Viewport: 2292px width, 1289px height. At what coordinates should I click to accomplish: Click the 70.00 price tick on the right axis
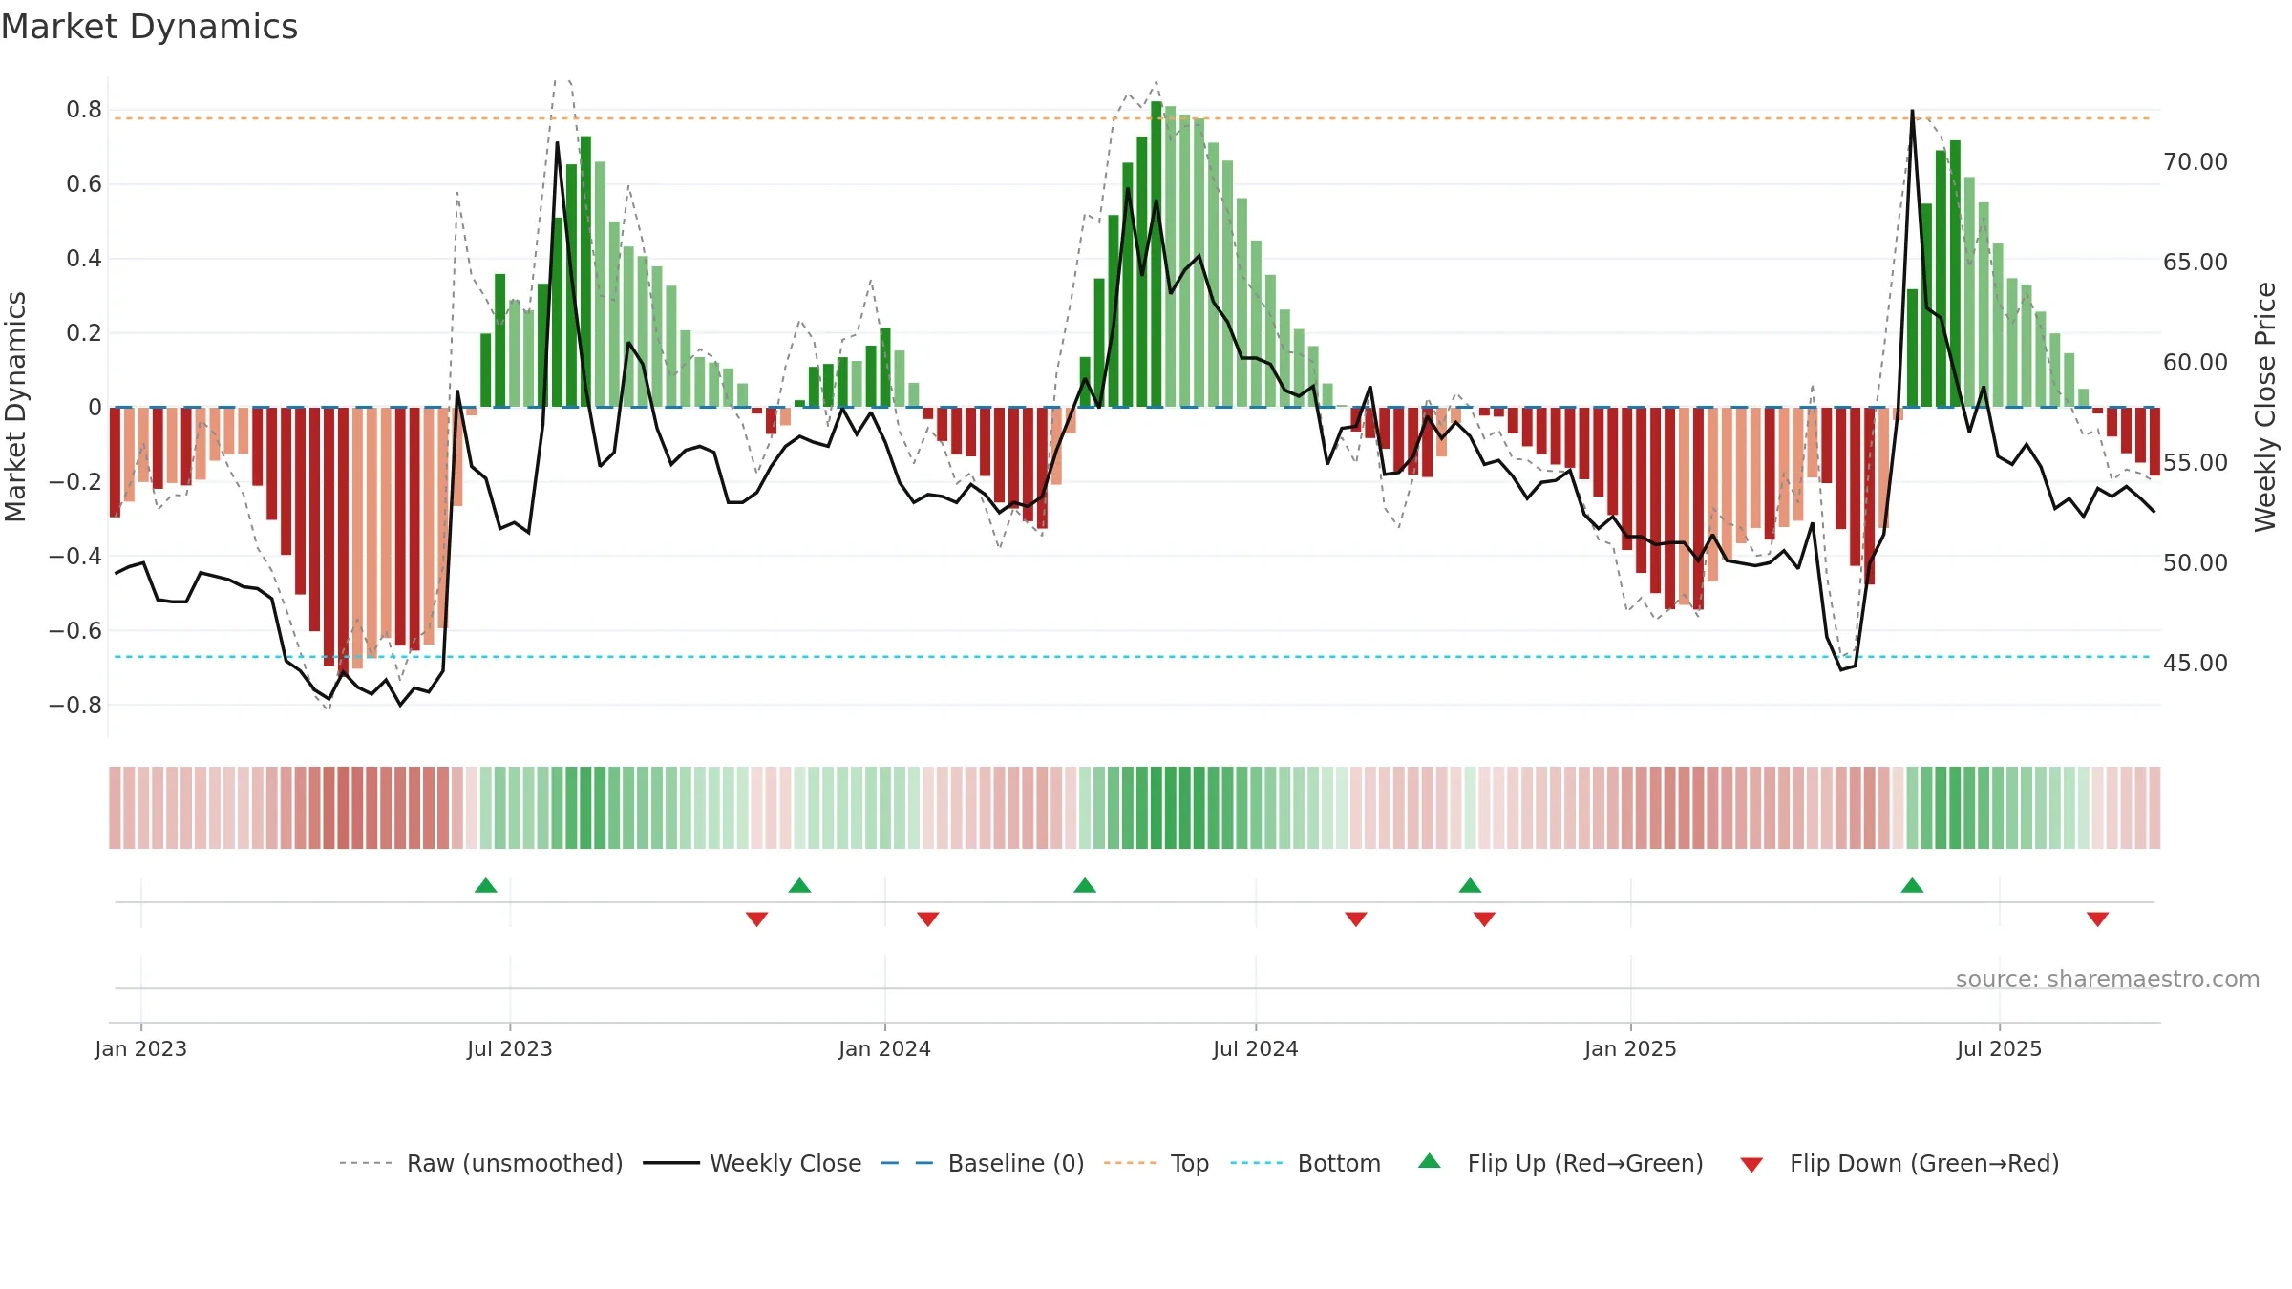tap(2196, 162)
